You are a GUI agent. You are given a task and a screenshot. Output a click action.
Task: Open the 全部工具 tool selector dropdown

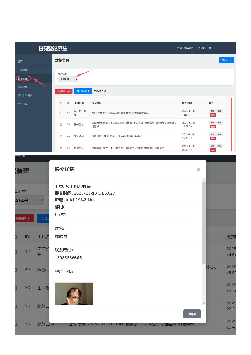[67, 79]
